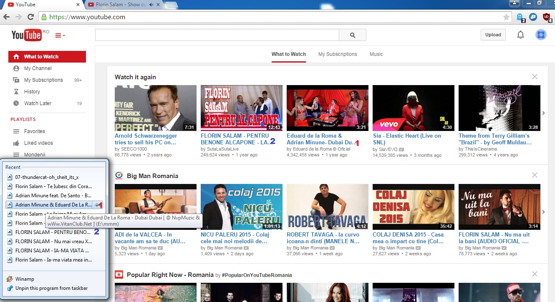555x302 pixels.
Task: Open the Liked videos playlist
Action: coord(47,143)
